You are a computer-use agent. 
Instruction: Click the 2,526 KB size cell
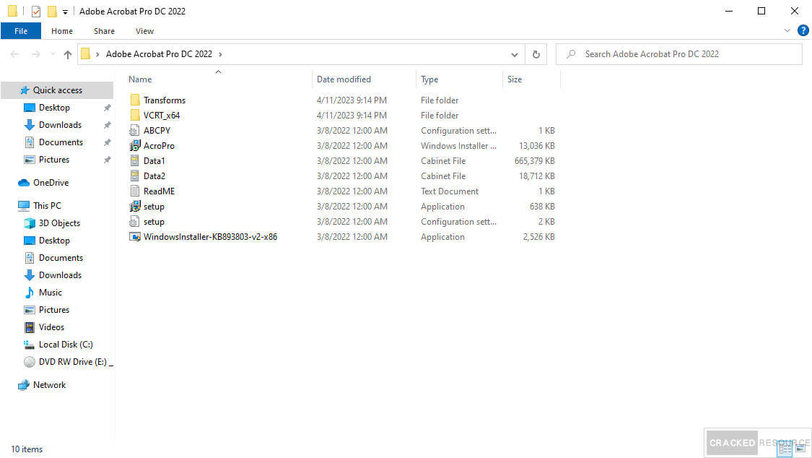click(x=538, y=237)
